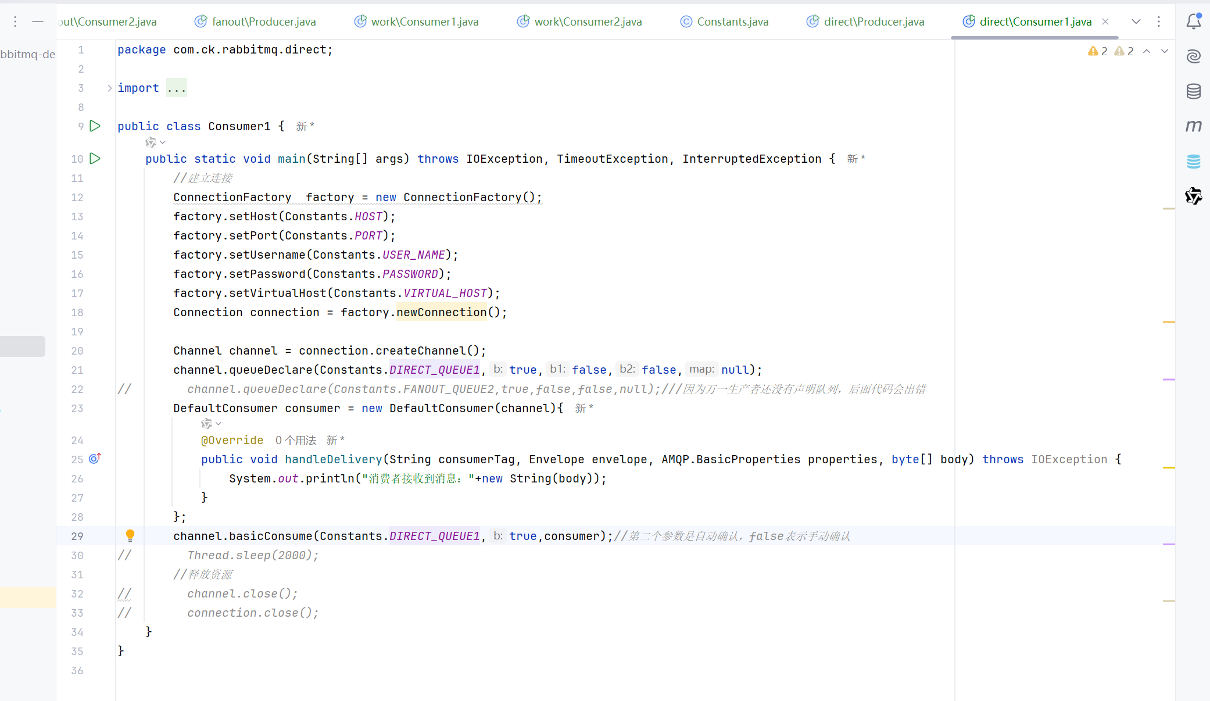Jump to next highlighted error arrow
This screenshot has width=1210, height=701.
[1164, 51]
